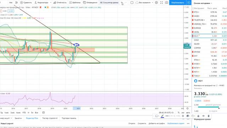This screenshot has width=227, height=128.
Task: Open the Список котировок watchlist dropdown
Action: [203, 3]
